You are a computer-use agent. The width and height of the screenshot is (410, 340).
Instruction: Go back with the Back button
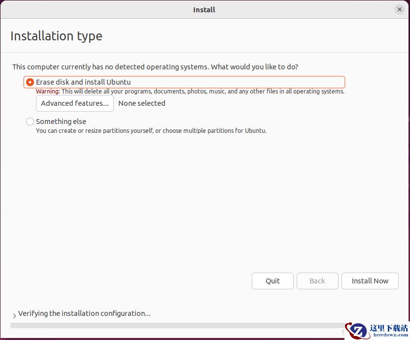pos(317,281)
